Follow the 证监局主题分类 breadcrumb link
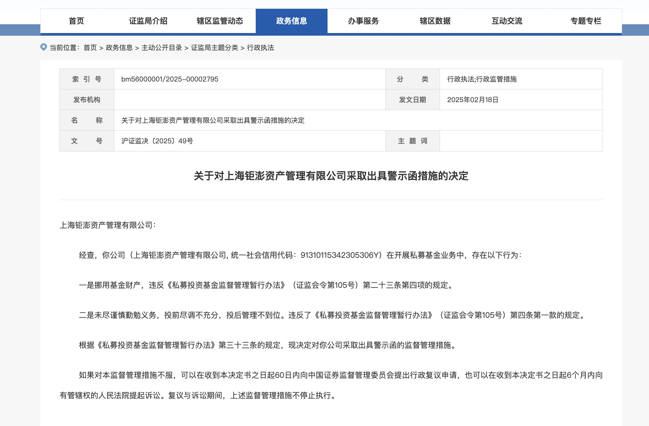This screenshot has width=649, height=426. coord(214,48)
